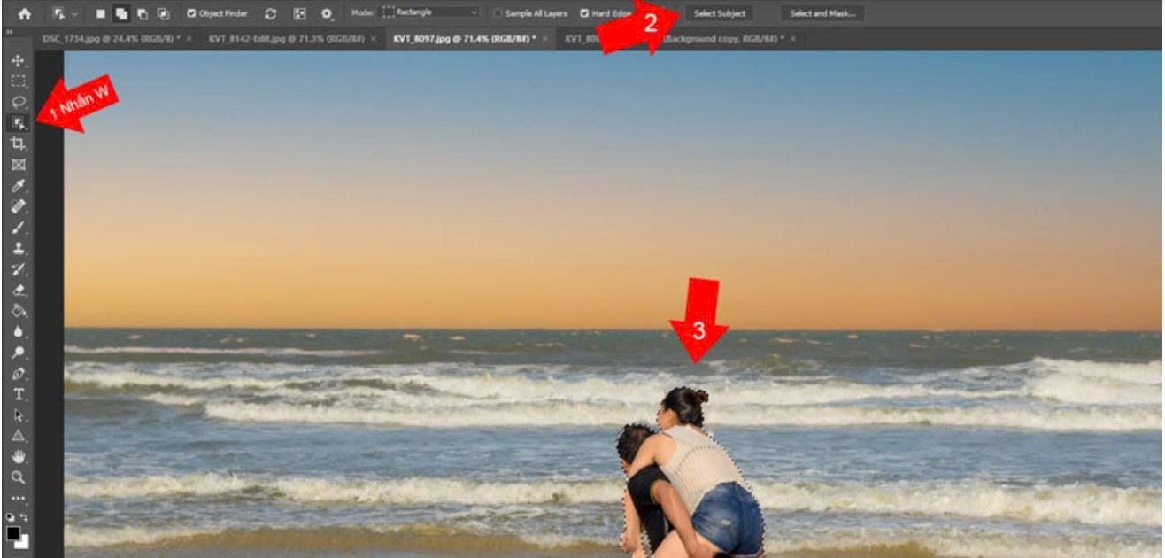Select the Zoom tool
The height and width of the screenshot is (558, 1165).
[x=18, y=477]
